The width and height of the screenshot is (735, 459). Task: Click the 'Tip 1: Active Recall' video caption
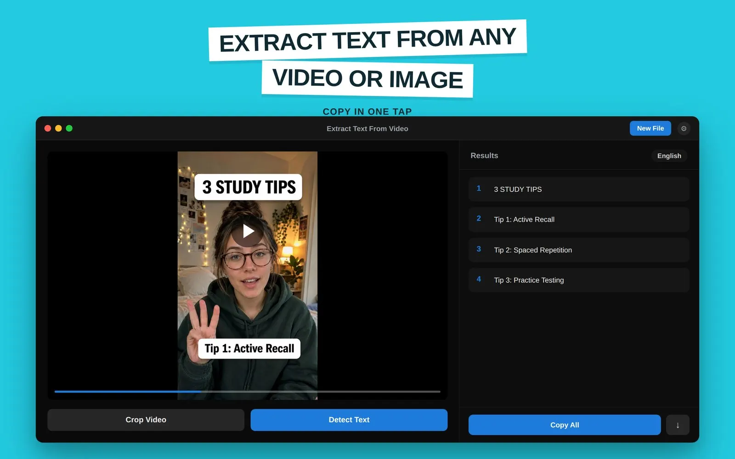point(249,349)
